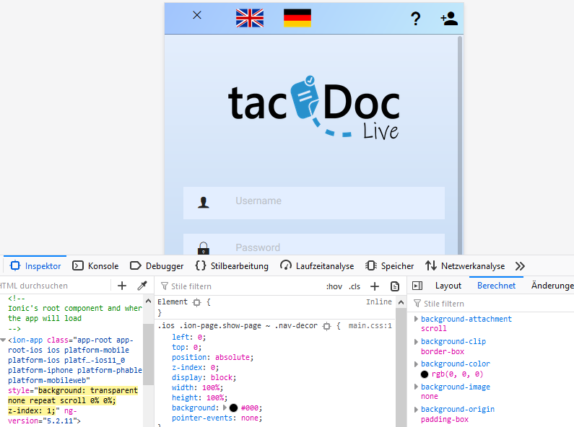Switch to the Berechnet tab
The image size is (574, 427).
(496, 286)
